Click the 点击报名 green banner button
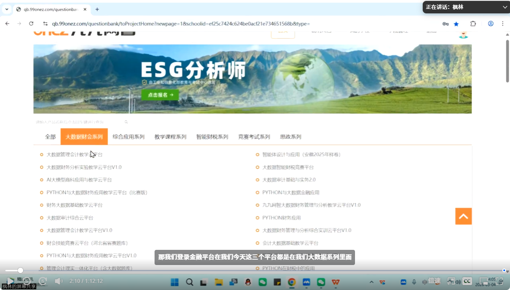 coord(160,95)
